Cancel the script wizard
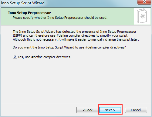152x117 pixels. [x=136, y=110]
